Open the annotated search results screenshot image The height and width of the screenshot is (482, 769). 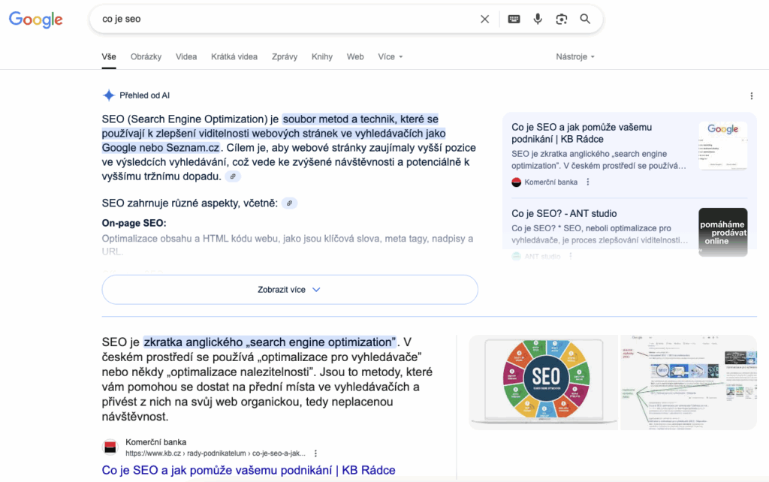(689, 382)
